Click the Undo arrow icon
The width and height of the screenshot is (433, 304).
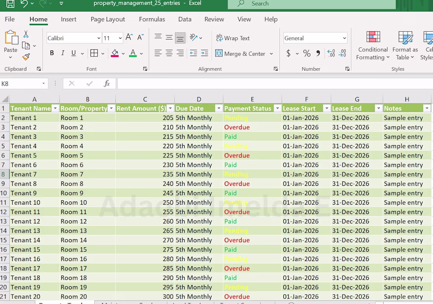pyautogui.click(x=24, y=4)
